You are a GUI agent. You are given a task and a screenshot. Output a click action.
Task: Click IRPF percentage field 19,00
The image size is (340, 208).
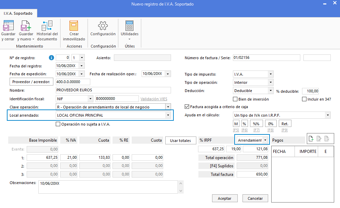[x=234, y=149]
